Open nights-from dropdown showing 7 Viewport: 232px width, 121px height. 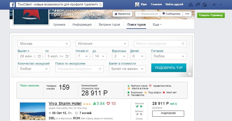pos(83,56)
